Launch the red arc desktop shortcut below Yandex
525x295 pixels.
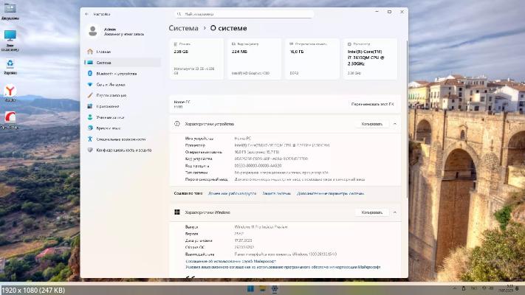pyautogui.click(x=10, y=120)
